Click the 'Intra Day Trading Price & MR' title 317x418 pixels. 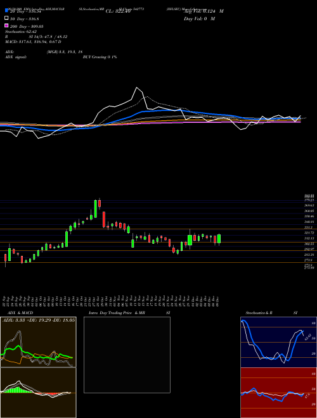click(x=117, y=313)
